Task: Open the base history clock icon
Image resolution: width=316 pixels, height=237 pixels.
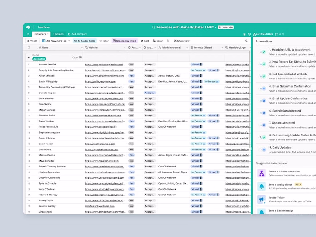Action: pos(249,34)
